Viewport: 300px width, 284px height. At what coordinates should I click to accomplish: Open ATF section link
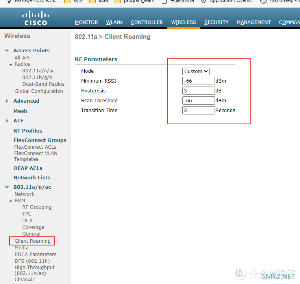19,121
